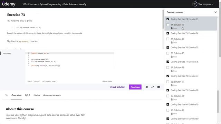Toggle checkbox for Coding Exercise 76

pos(168,48)
